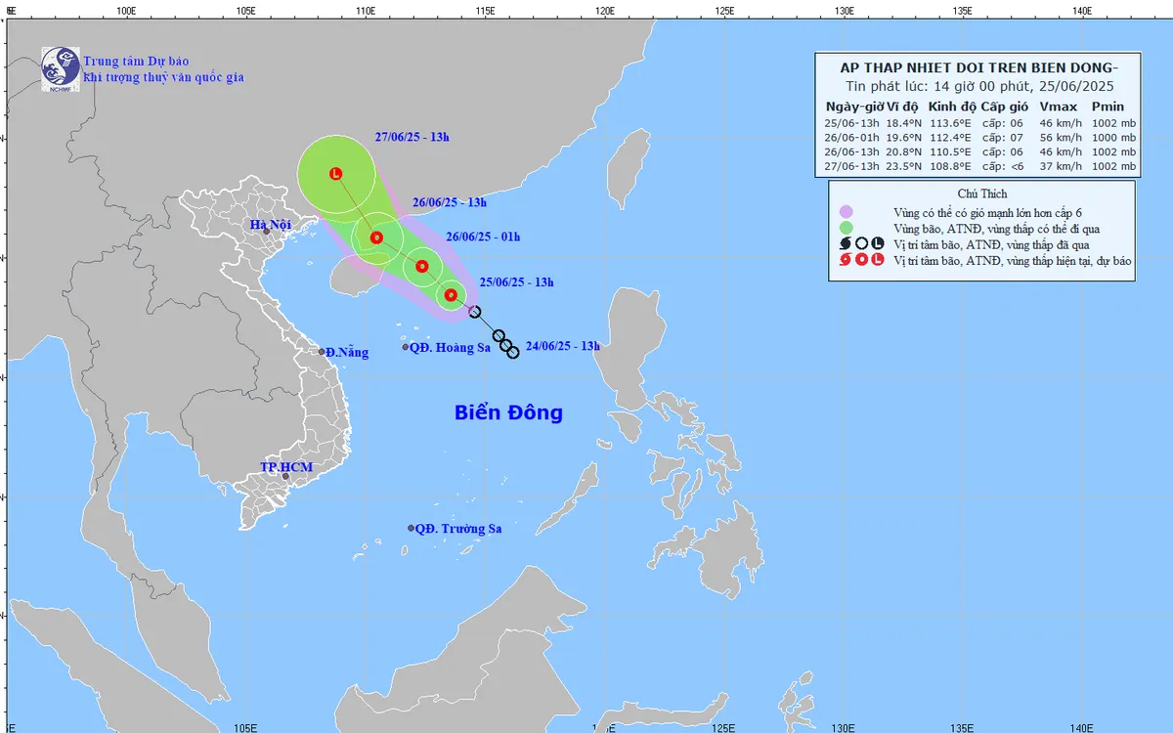The image size is (1173, 733).
Task: Click the red storm marker for 26/06/25 - 13h
Action: tap(376, 237)
